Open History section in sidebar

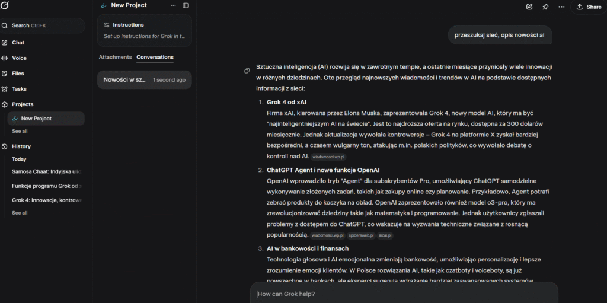pyautogui.click(x=21, y=146)
